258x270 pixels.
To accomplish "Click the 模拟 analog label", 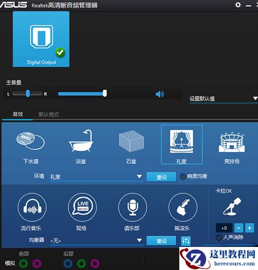I will pos(10,263).
